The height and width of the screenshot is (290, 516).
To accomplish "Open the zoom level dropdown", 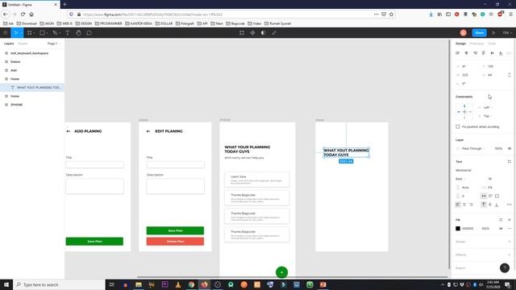I will (507, 33).
